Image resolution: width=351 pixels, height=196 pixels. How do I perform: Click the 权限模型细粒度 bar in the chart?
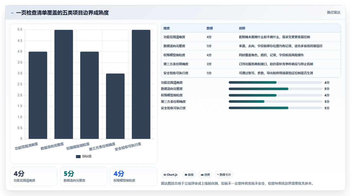click(89, 95)
